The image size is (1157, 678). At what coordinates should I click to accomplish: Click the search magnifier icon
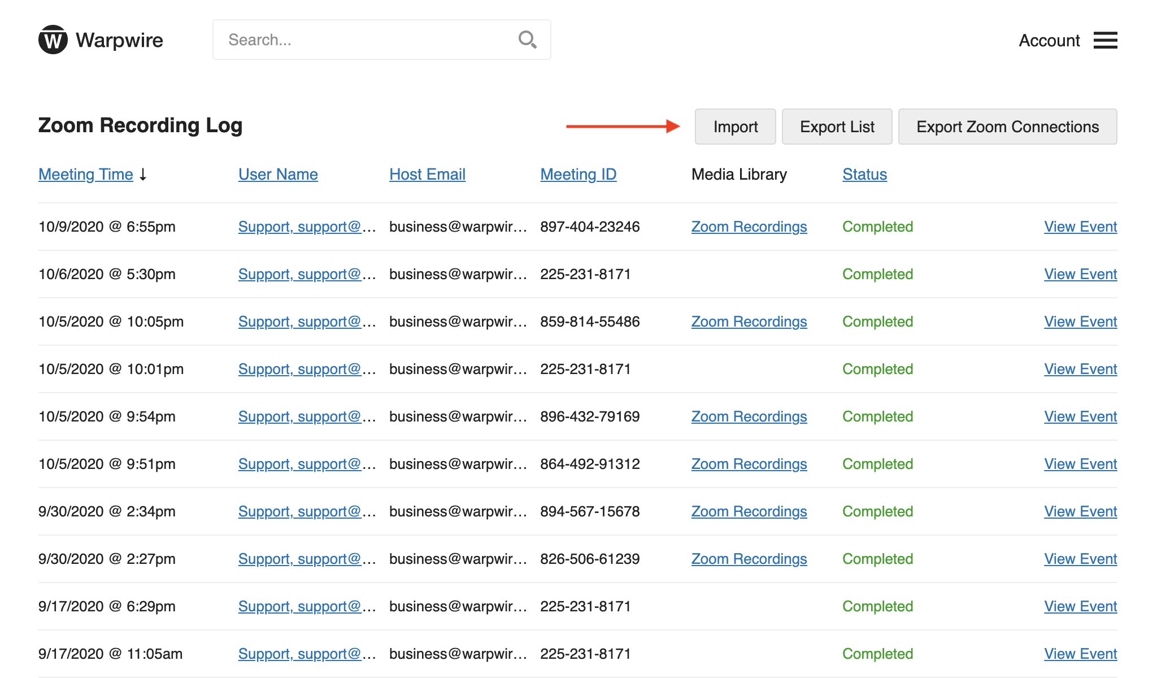pyautogui.click(x=527, y=40)
